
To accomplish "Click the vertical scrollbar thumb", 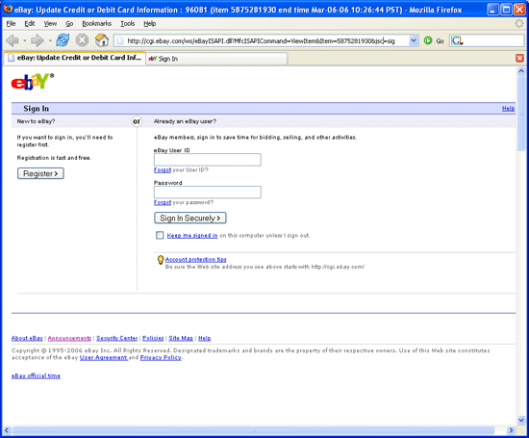I will point(521,114).
